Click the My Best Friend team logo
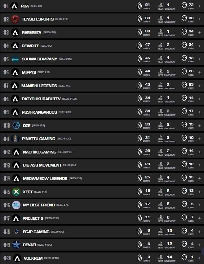 click(16, 205)
